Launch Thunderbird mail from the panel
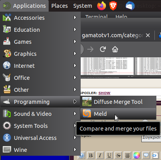 tap(130, 6)
